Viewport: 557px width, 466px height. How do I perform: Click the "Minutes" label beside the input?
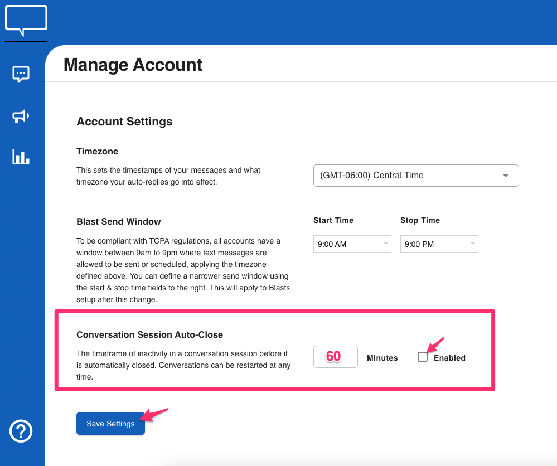click(x=382, y=358)
